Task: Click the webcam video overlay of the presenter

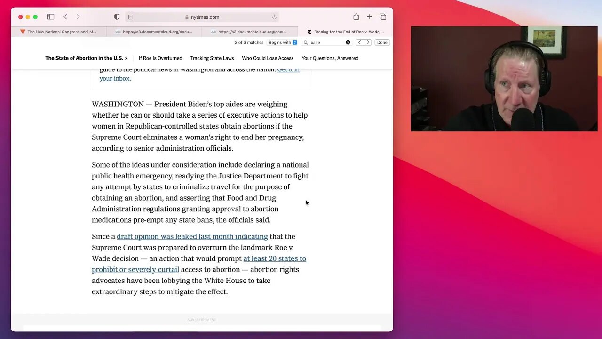Action: coord(504,79)
